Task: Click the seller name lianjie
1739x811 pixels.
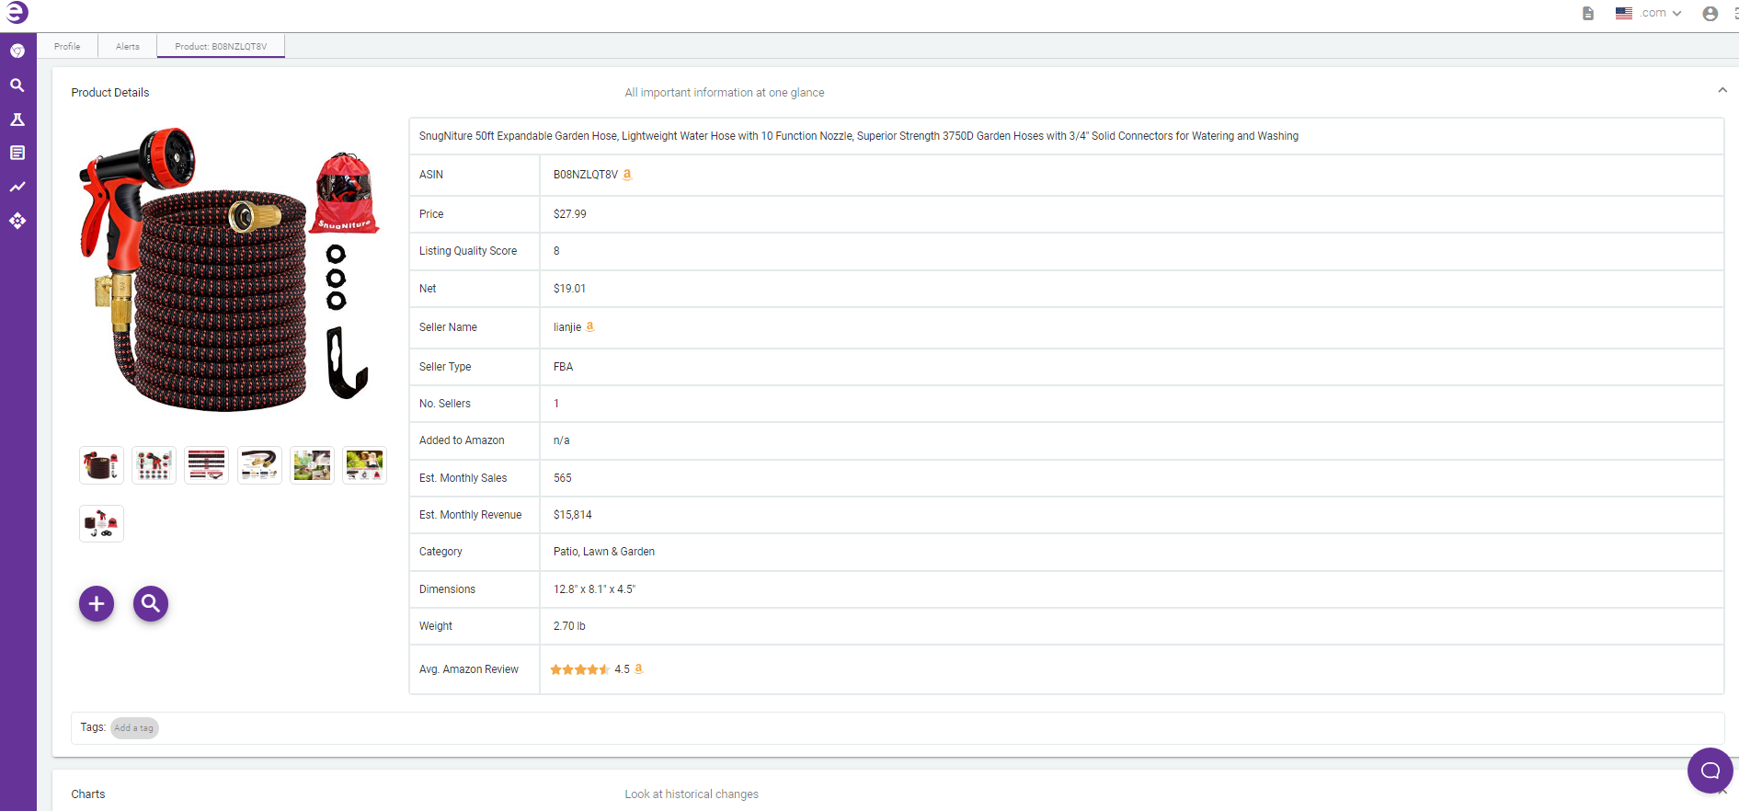Action: pyautogui.click(x=567, y=327)
